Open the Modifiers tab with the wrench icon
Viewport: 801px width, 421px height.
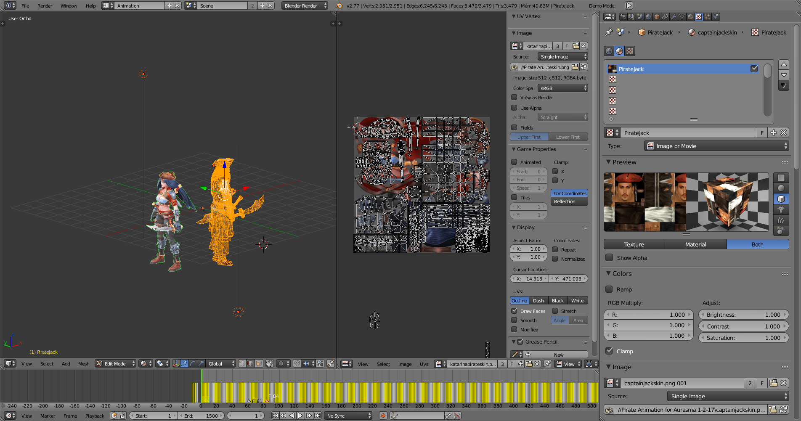(x=674, y=17)
